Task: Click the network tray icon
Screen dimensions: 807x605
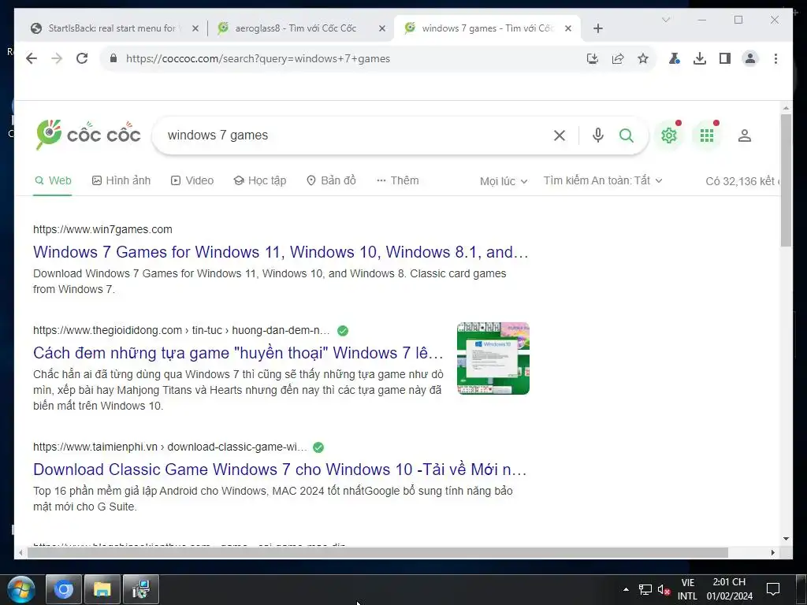Action: (645, 589)
